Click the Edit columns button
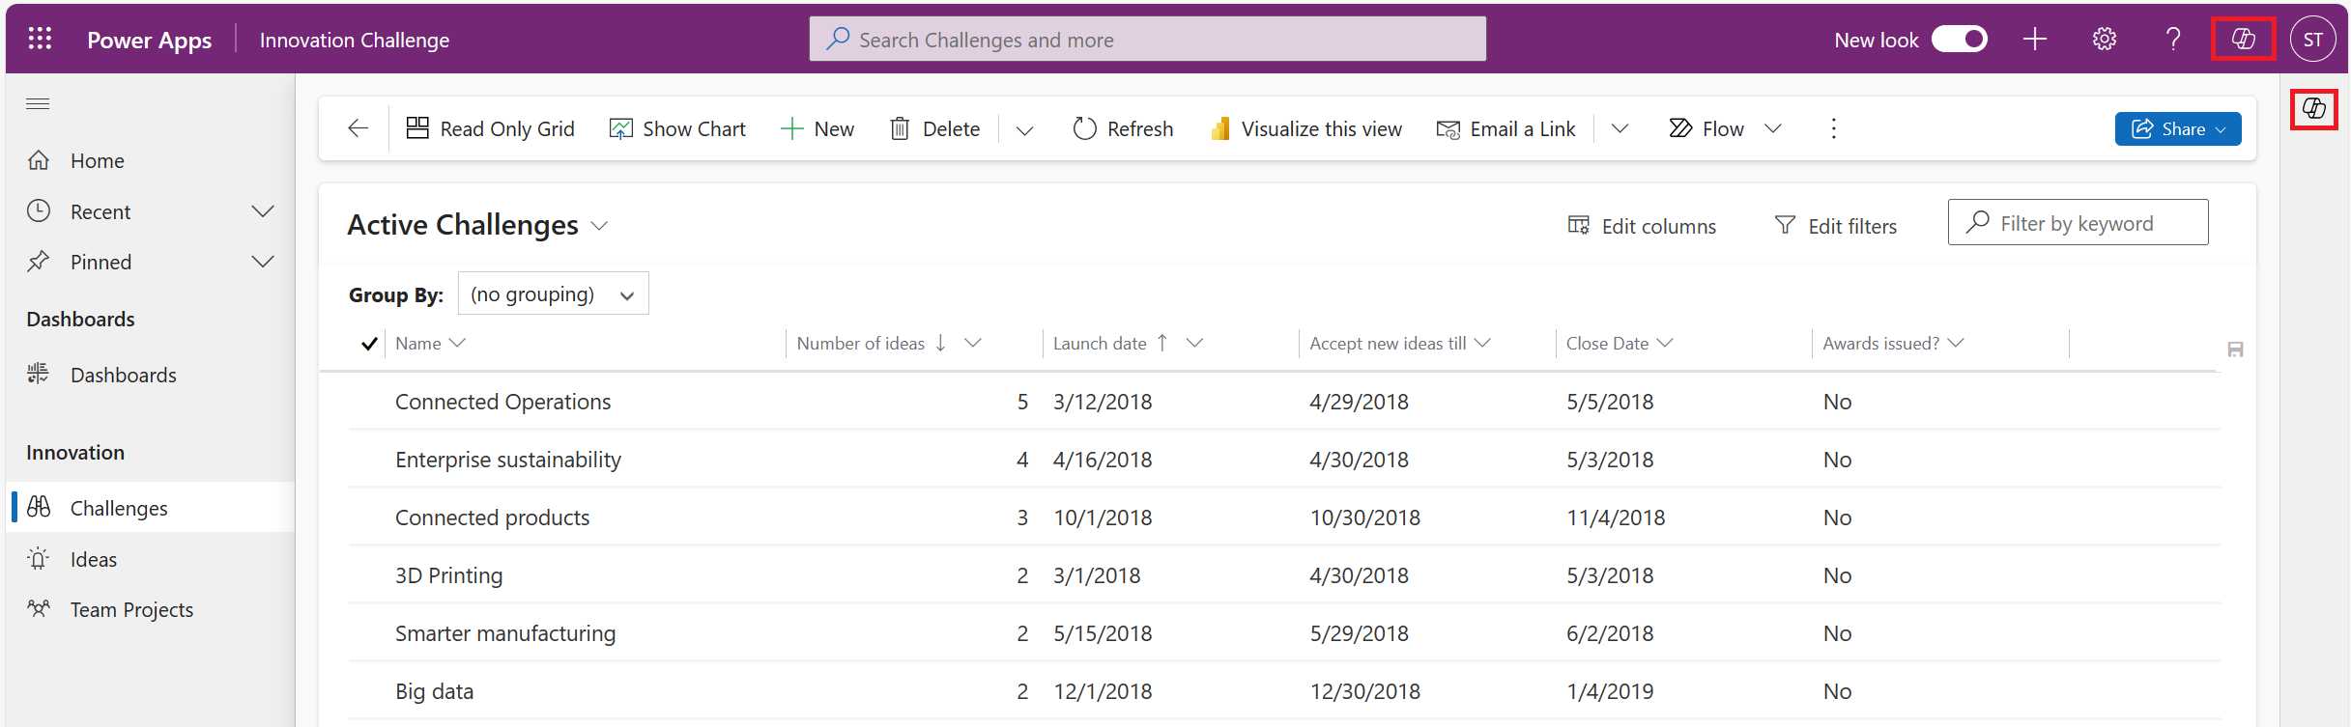This screenshot has height=727, width=2351. pos(1642,226)
